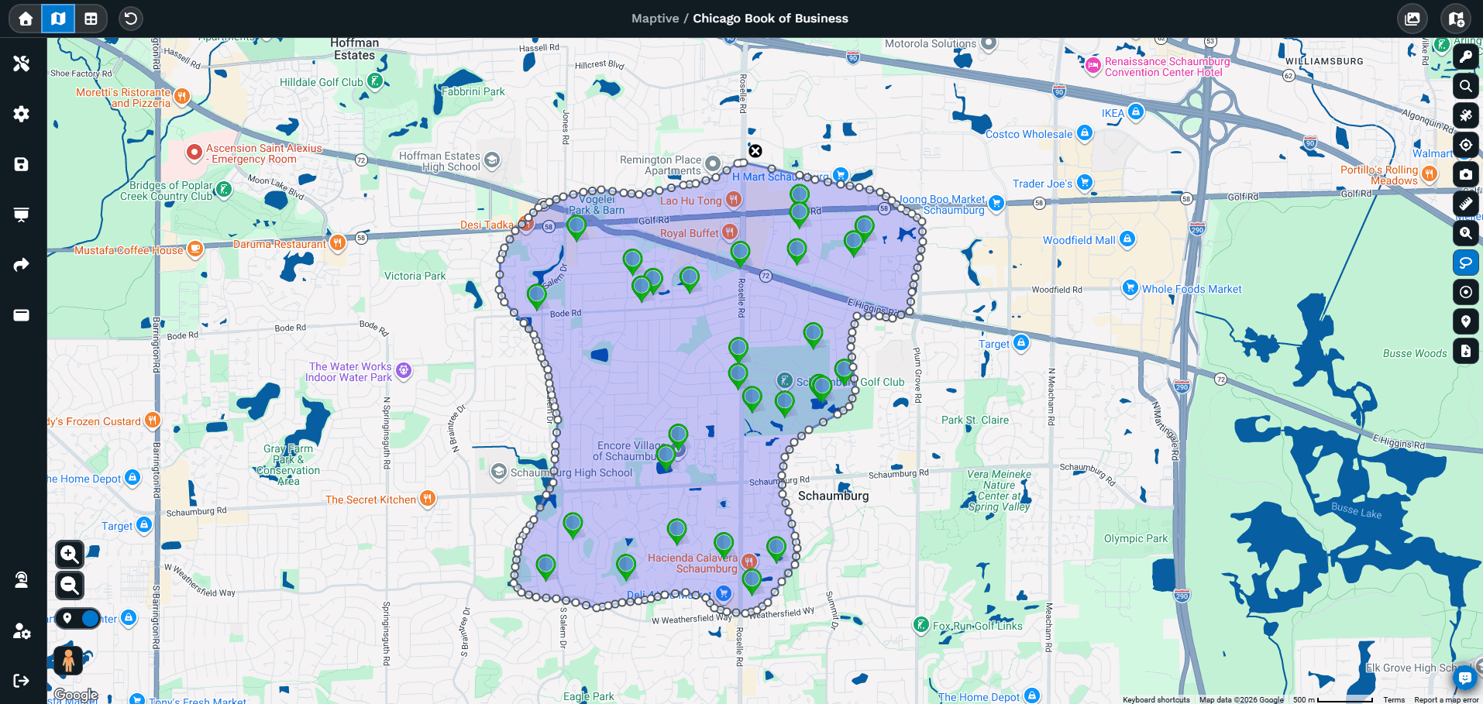Click Remington Place Apartments label

tap(660, 165)
